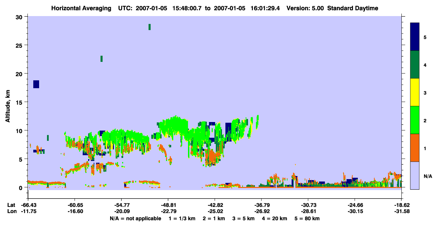The height and width of the screenshot is (228, 446).
Task: Click latitude value -60.65
Action: (74, 205)
